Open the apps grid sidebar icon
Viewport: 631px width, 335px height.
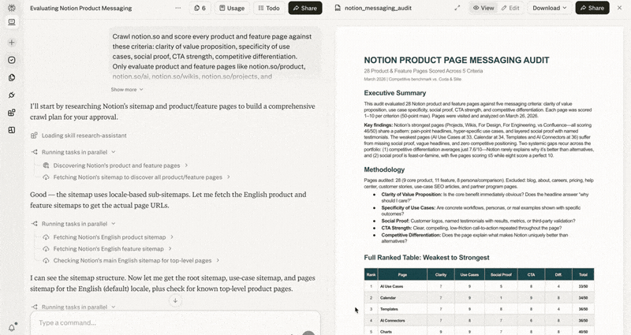pyautogui.click(x=12, y=113)
